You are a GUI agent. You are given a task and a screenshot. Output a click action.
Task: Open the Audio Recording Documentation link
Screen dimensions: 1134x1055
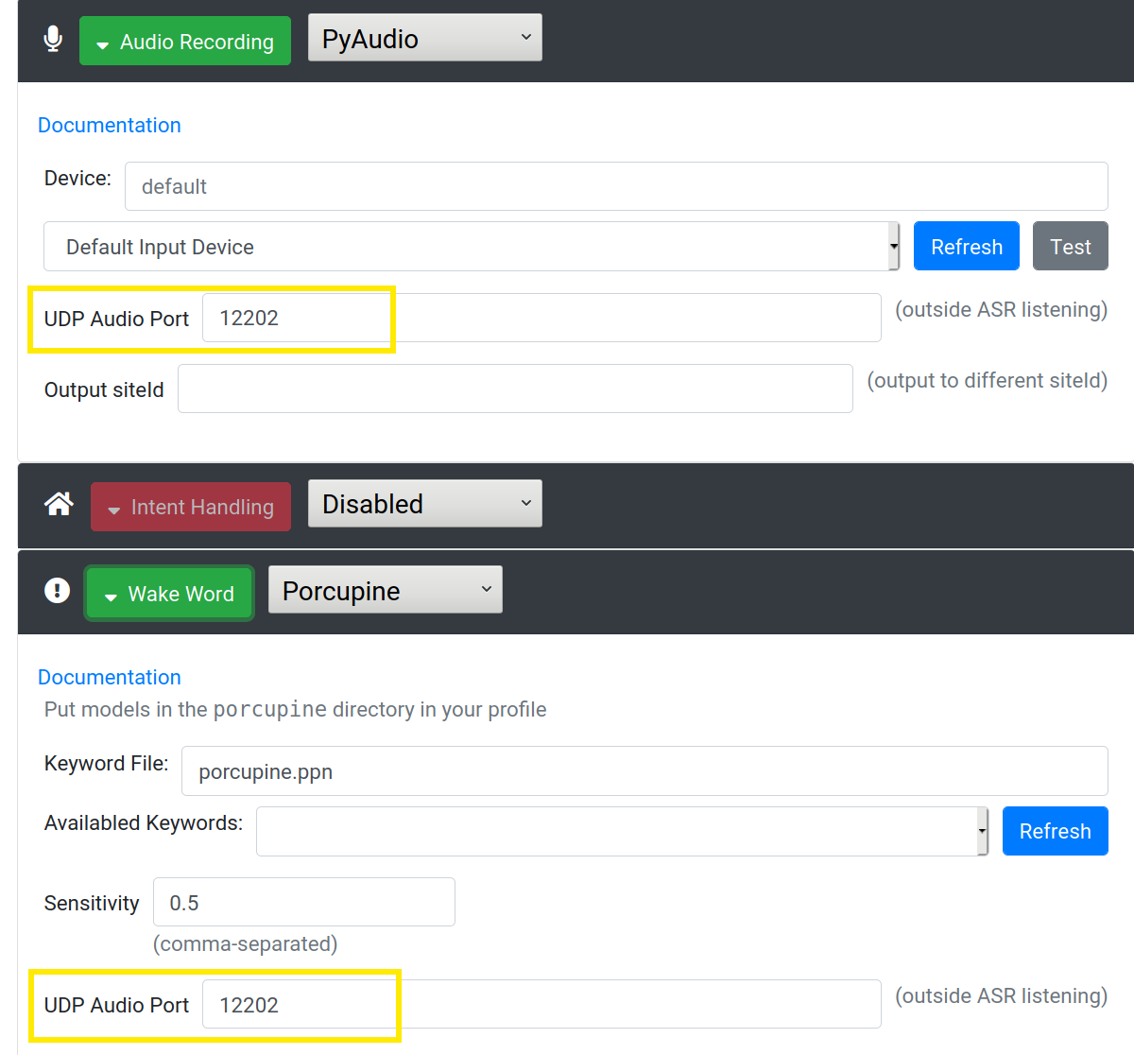click(x=109, y=125)
